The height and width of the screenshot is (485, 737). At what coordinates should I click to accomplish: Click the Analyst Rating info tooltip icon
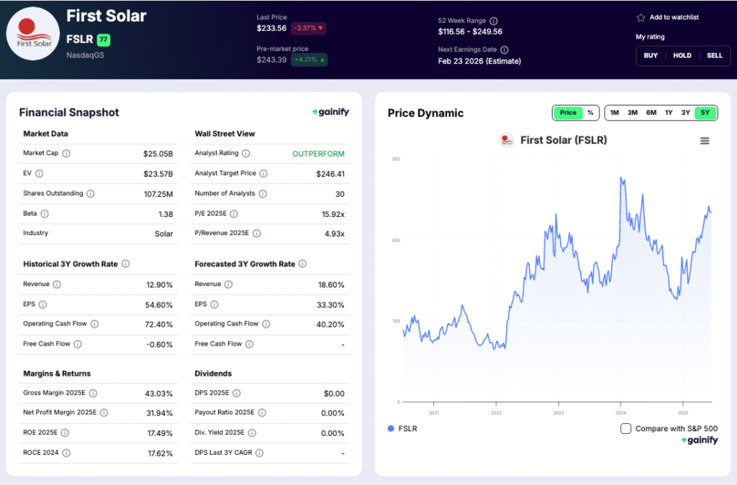pyautogui.click(x=245, y=153)
